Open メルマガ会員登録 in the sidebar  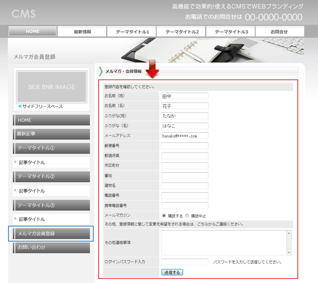coord(51,233)
